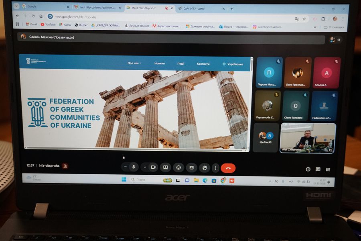This screenshot has height=241, width=361.
Task: Open the emoji reactions panel
Action: (x=178, y=167)
